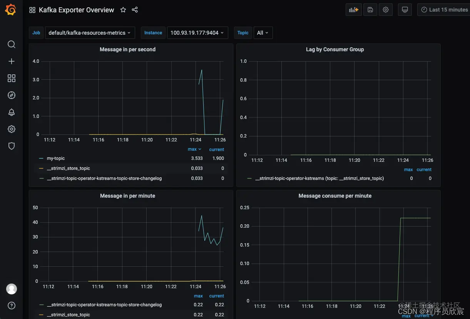This screenshot has width=470, height=319.
Task: Open the Grafana home logo
Action: 11,10
